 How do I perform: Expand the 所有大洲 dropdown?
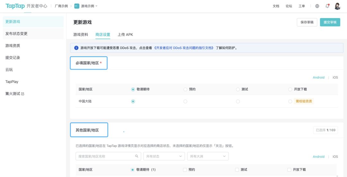[208, 156]
